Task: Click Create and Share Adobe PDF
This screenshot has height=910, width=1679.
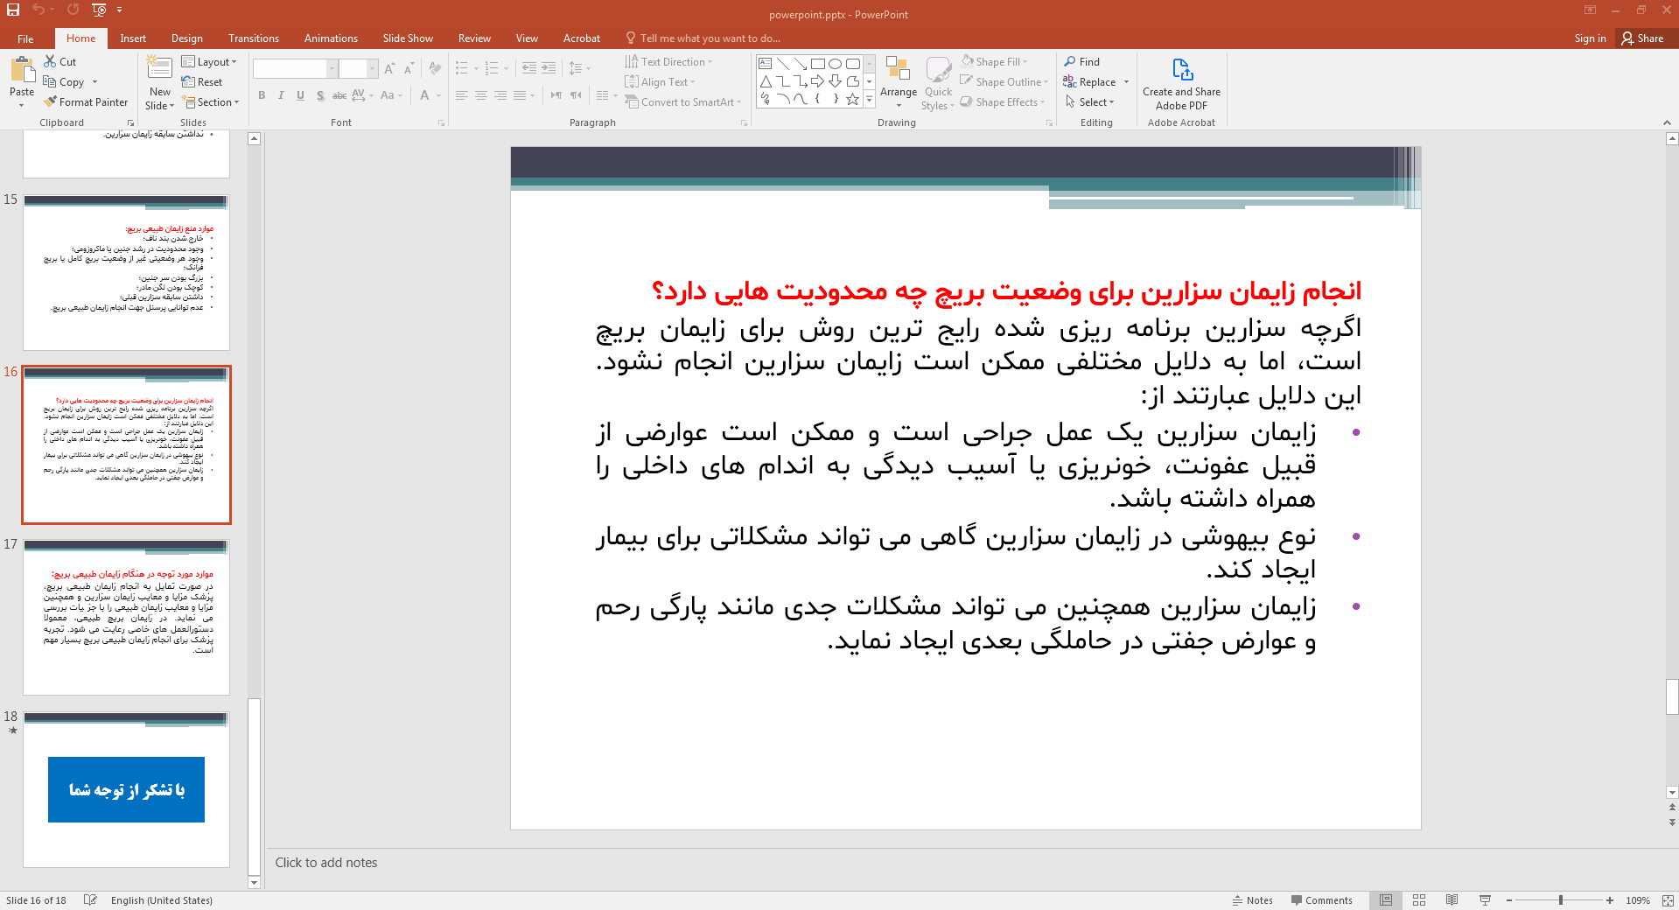Action: tap(1181, 84)
